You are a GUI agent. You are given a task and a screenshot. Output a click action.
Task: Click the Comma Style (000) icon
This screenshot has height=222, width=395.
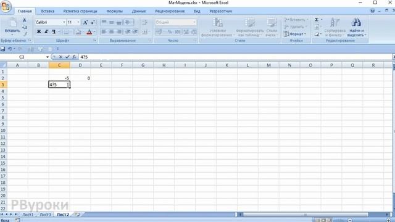178,31
